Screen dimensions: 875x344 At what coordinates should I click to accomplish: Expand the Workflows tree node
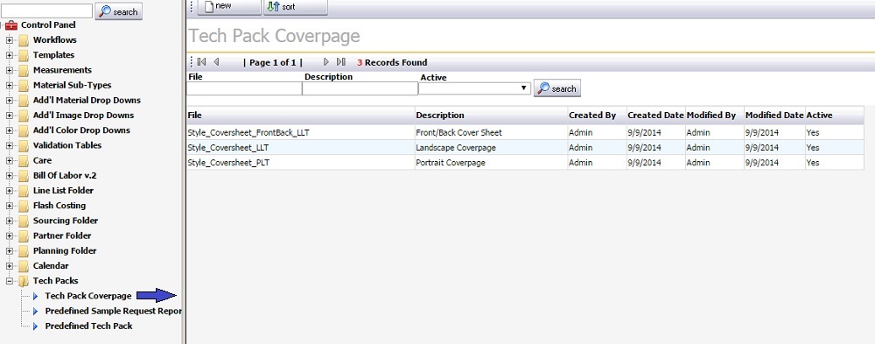[x=10, y=40]
